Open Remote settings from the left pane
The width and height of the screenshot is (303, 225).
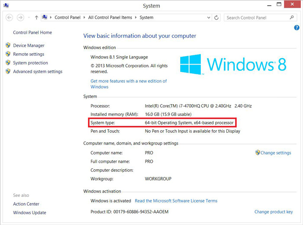point(29,54)
